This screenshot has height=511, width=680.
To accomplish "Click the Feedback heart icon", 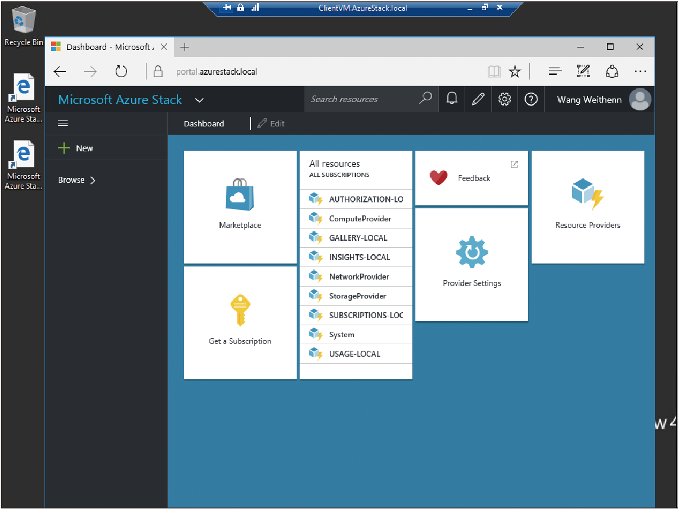I will (438, 177).
